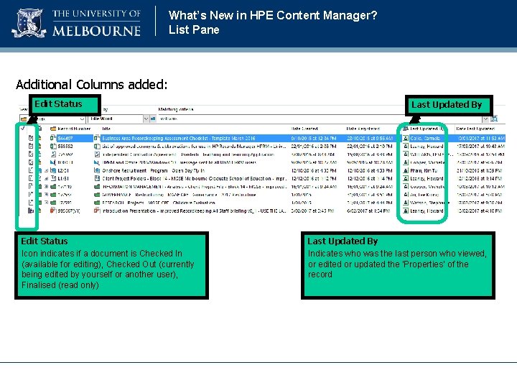Open the dropdown arrow at the matching criteria end
Screen dimensions: 517x388
pos(485,119)
